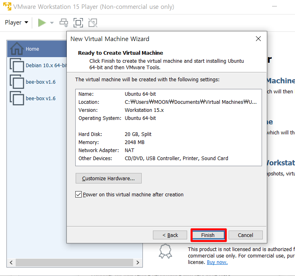
Task: Click the library scrollbar left arrow
Action: [11, 262]
